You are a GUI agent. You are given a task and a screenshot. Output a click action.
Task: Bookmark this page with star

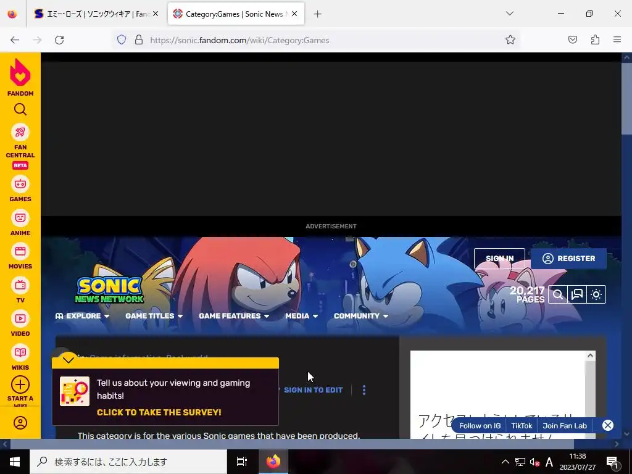[510, 39]
